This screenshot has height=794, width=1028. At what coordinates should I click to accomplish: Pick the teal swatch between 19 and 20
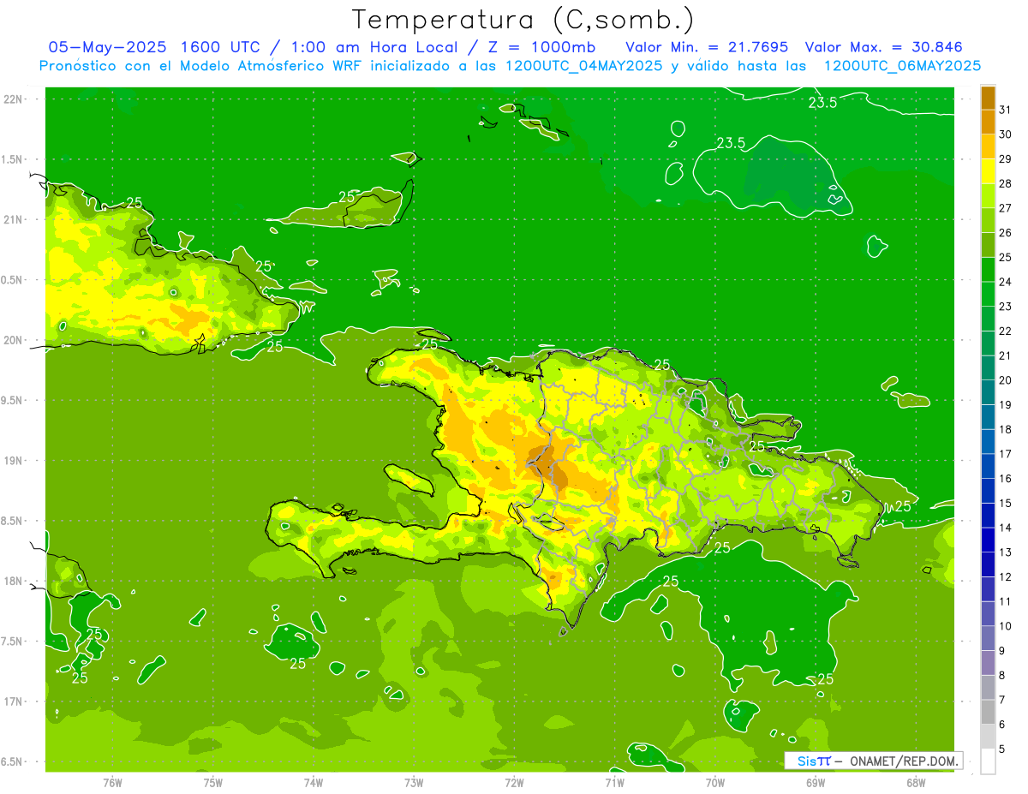click(x=988, y=393)
